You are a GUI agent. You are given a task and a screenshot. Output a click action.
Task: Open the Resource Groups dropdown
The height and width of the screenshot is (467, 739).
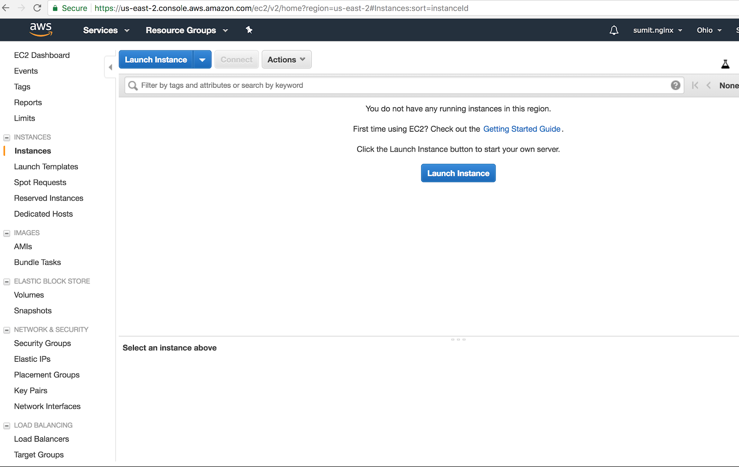click(187, 30)
